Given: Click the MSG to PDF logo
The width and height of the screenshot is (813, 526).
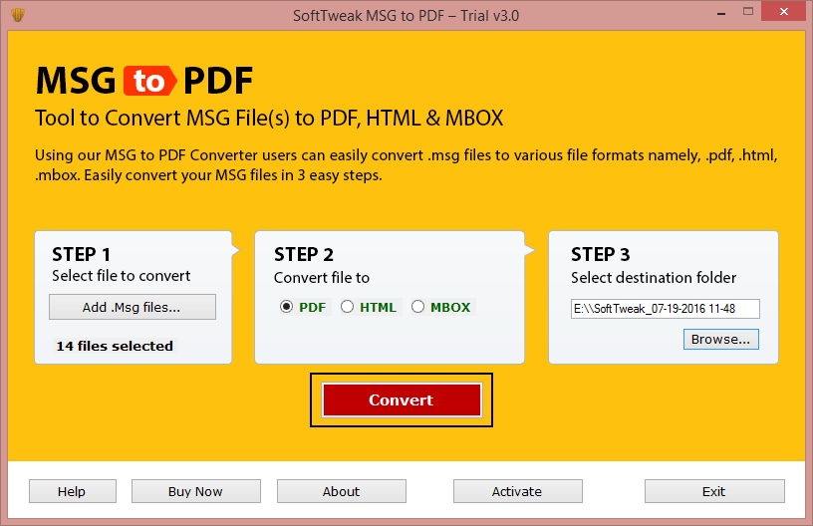Looking at the screenshot, I should pyautogui.click(x=144, y=81).
